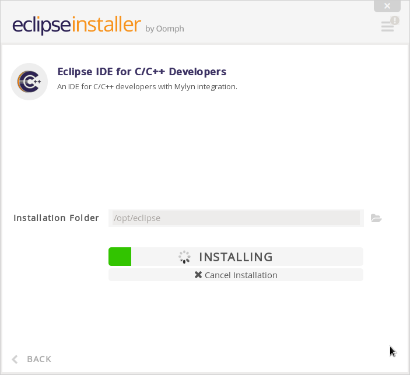Screen dimensions: 410x375
Task: Click the 'An IDE for C/C++ developers' description
Action: coord(147,86)
